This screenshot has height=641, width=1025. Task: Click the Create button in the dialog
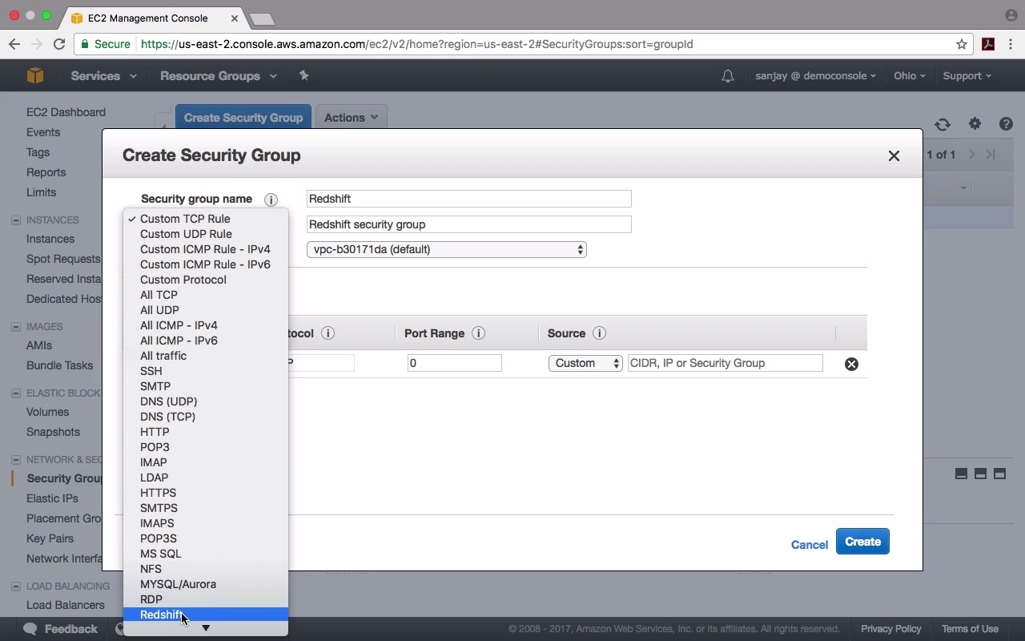[x=862, y=542]
